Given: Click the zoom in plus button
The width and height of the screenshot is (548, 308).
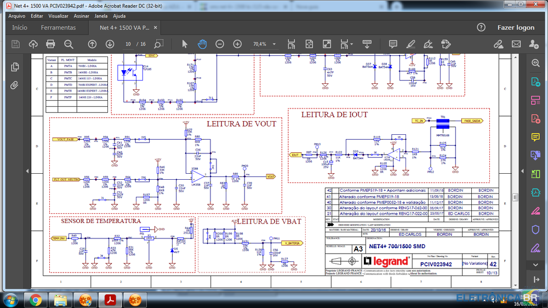Looking at the screenshot, I should [x=237, y=44].
